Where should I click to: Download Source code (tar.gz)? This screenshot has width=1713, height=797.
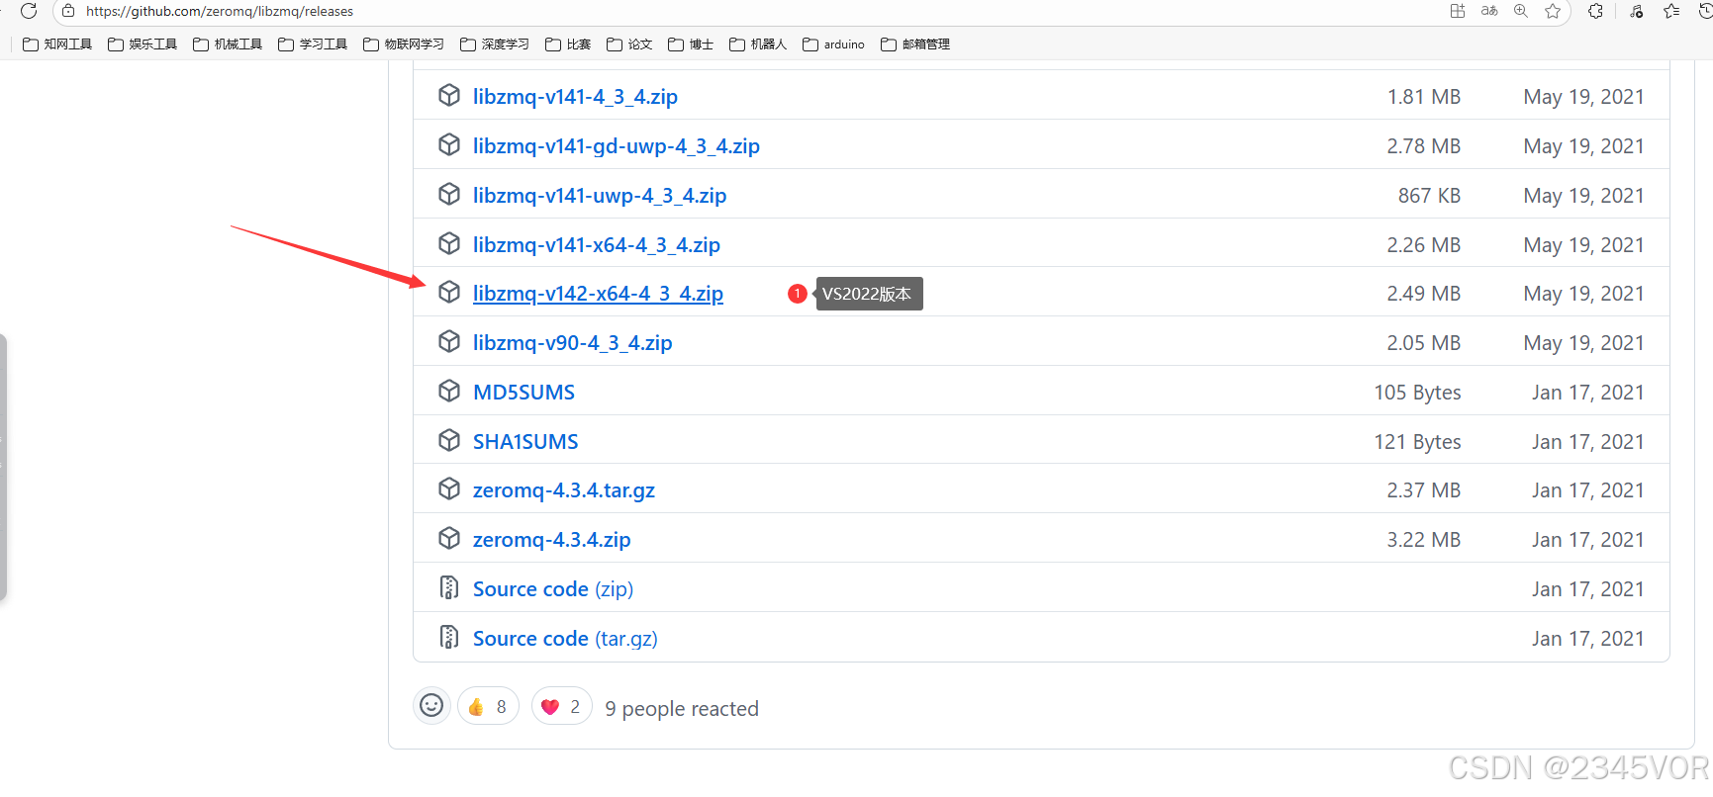(x=565, y=639)
